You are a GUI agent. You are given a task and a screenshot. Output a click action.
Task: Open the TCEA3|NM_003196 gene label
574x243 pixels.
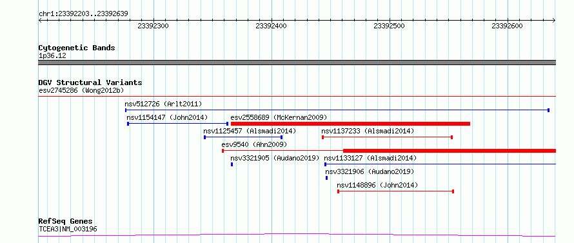(x=68, y=229)
